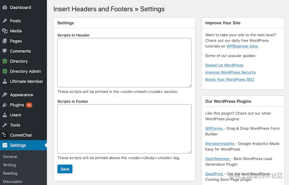Viewport: 289px width, 185px height.
Task: Click the CometChat icon in sidebar
Action: (x=5, y=135)
